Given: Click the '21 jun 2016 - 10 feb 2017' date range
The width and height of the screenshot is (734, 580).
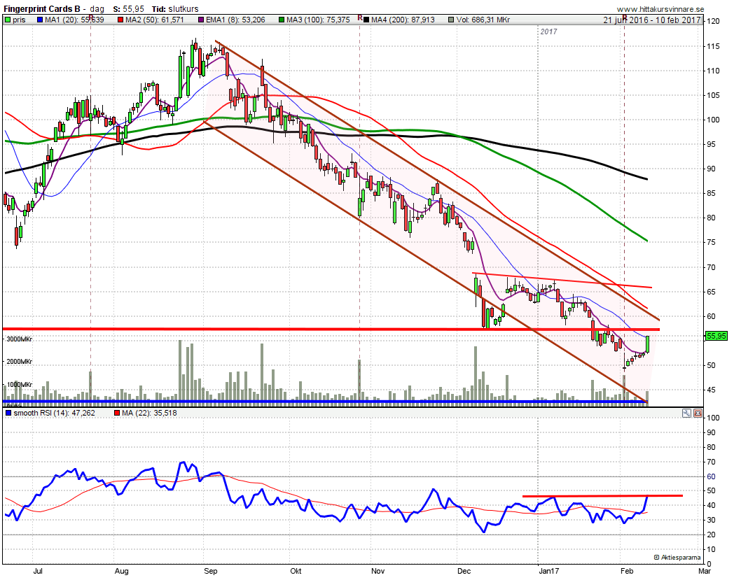Looking at the screenshot, I should 652,20.
